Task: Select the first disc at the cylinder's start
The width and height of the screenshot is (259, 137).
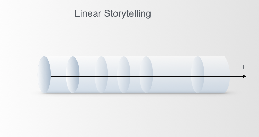Action: point(44,75)
